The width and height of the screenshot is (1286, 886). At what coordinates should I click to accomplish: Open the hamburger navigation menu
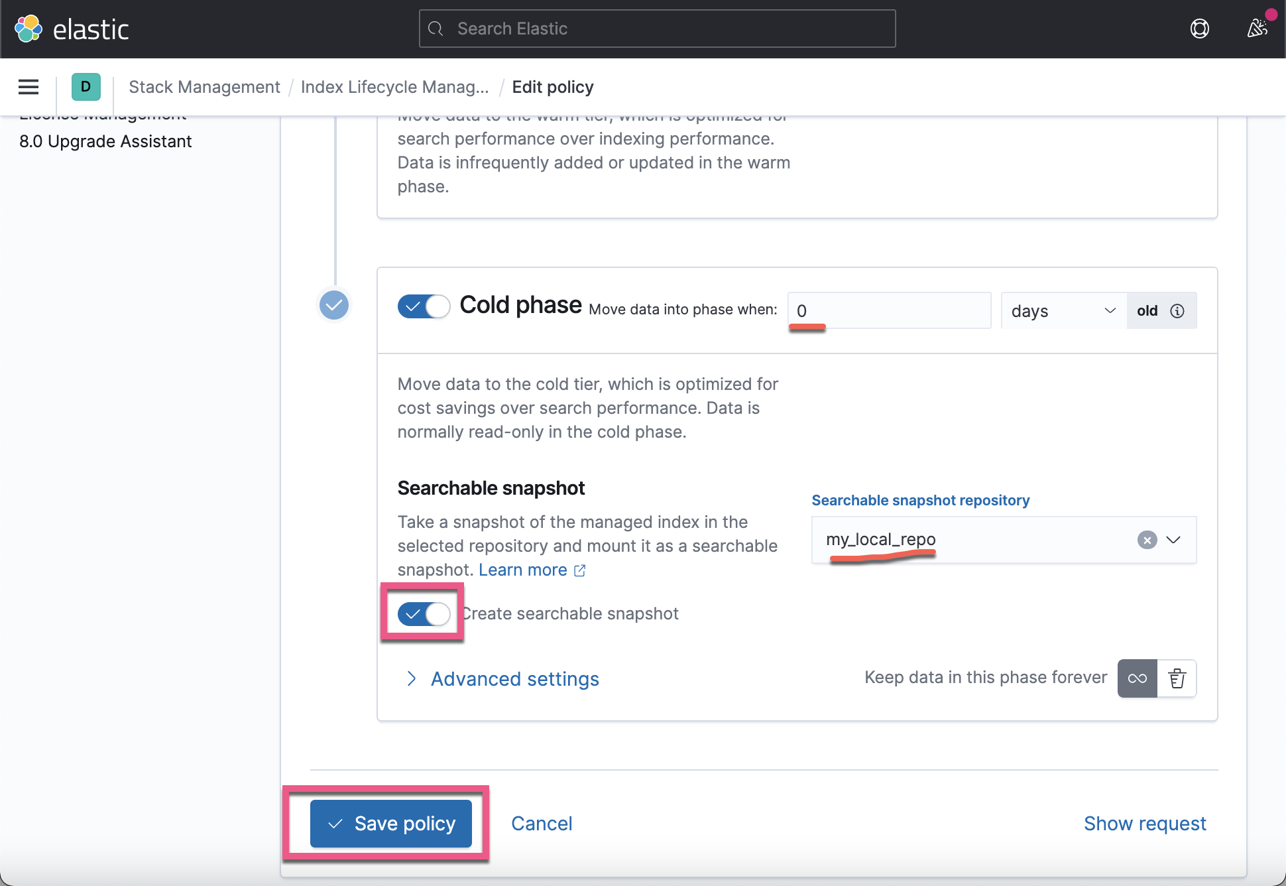pyautogui.click(x=29, y=87)
